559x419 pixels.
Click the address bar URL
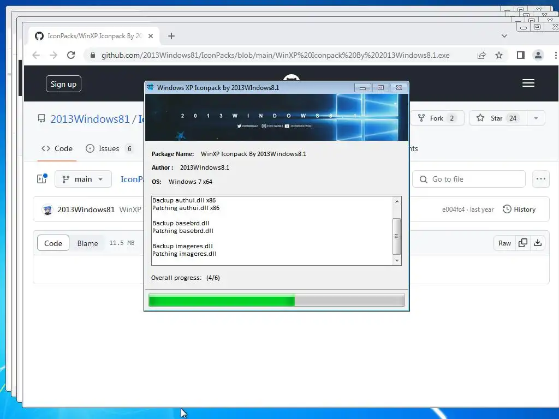275,55
